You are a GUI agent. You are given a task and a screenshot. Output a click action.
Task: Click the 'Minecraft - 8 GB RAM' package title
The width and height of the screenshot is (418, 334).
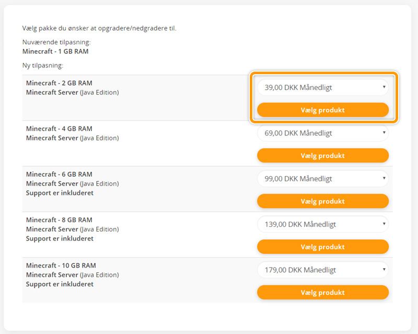(59, 220)
